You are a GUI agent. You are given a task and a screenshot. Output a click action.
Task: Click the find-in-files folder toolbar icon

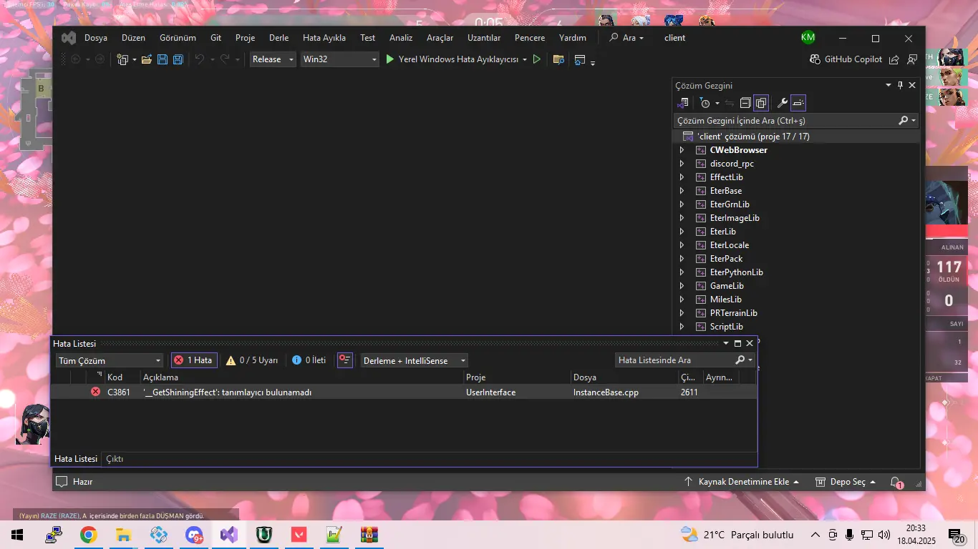[558, 59]
